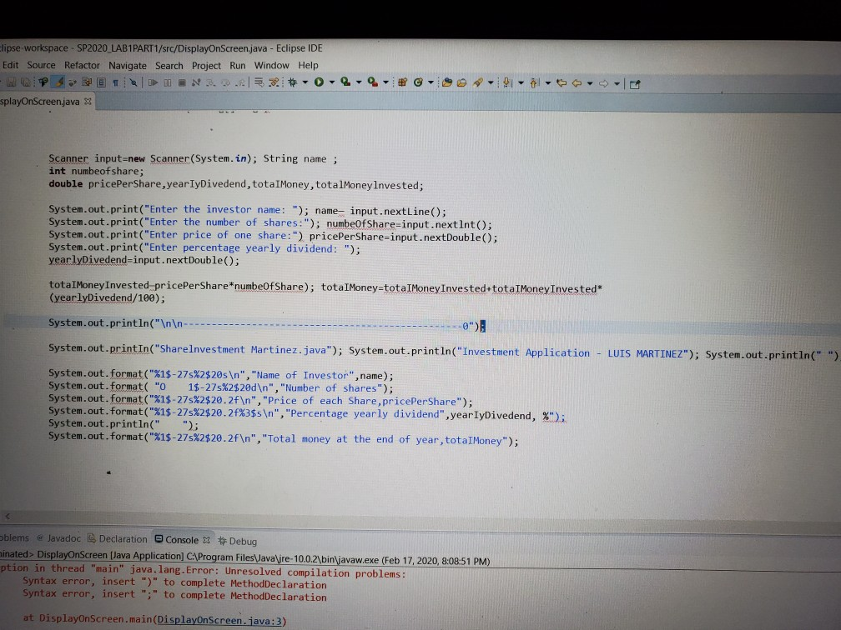Open the Refactor menu

point(82,65)
